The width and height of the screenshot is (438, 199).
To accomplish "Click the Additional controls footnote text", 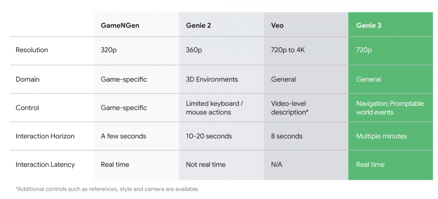I will [x=107, y=189].
